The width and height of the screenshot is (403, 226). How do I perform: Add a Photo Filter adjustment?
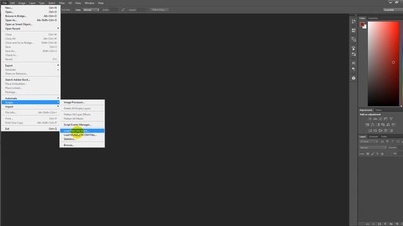(x=383, y=125)
